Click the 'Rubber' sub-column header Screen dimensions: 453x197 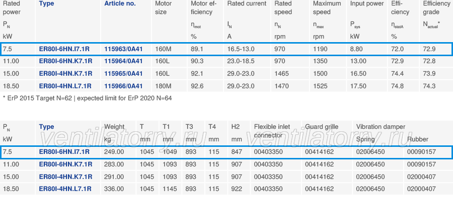pyautogui.click(x=418, y=139)
